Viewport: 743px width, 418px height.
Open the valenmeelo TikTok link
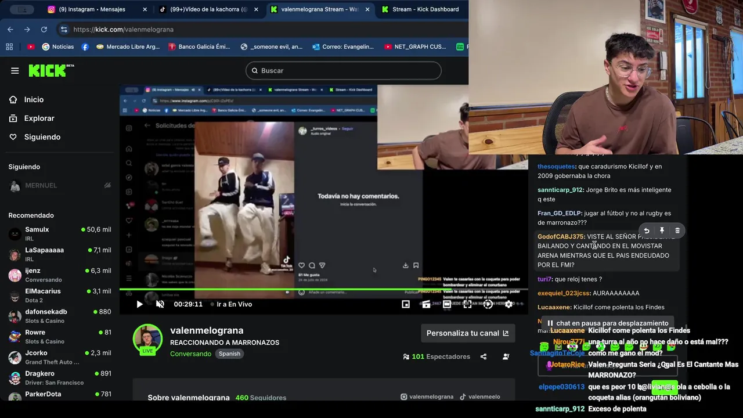(479, 397)
